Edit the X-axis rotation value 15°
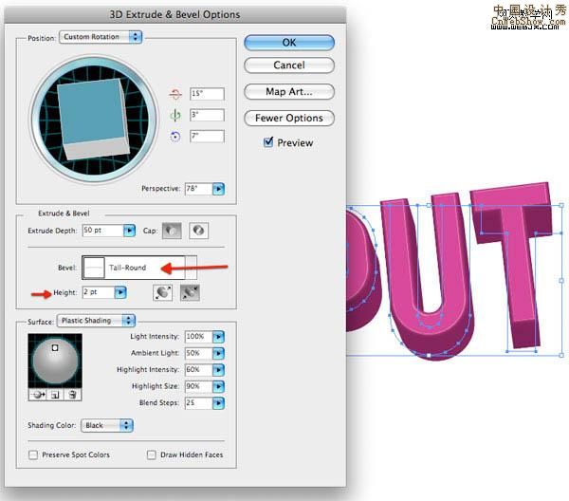The height and width of the screenshot is (501, 569). 207,94
